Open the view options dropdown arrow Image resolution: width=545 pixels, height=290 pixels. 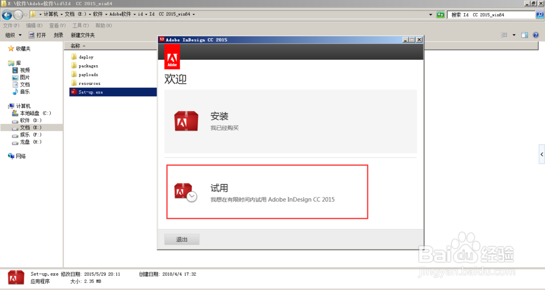pos(514,35)
